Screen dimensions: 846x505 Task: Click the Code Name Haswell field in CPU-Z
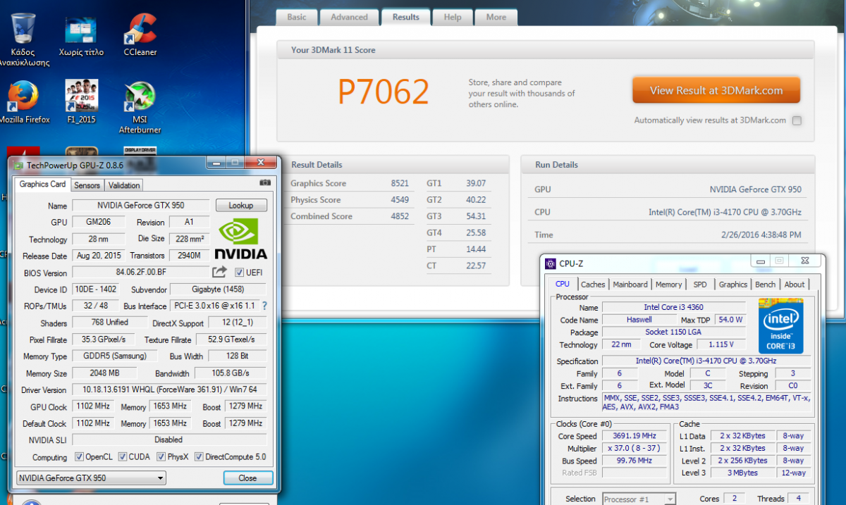click(x=639, y=320)
